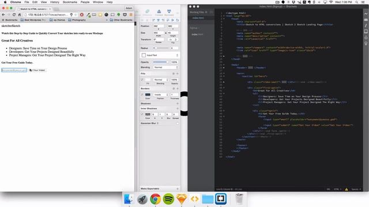Image resolution: width=369 pixels, height=207 pixels.
Task: Click the email input field on the webpage
Action: (x=14, y=70)
